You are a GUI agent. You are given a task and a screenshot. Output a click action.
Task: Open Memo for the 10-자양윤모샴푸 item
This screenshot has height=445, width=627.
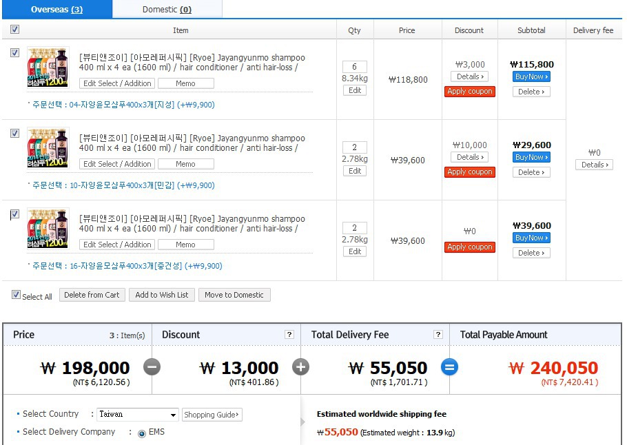coord(186,164)
